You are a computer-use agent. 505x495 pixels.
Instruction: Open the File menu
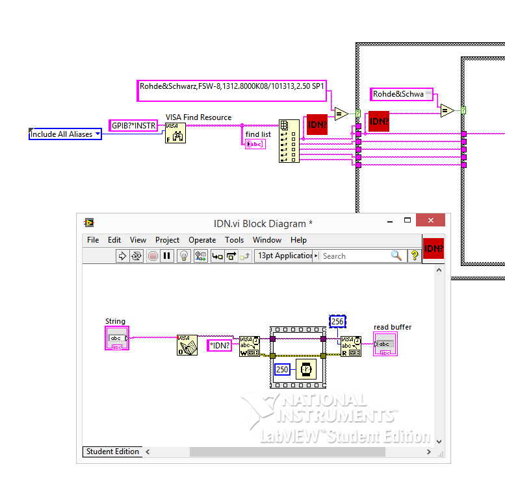(93, 240)
